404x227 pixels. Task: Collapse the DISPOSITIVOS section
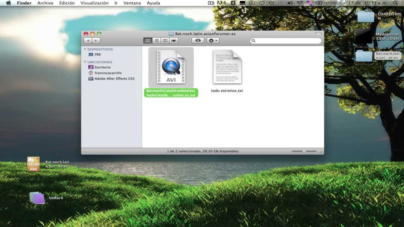click(x=85, y=49)
